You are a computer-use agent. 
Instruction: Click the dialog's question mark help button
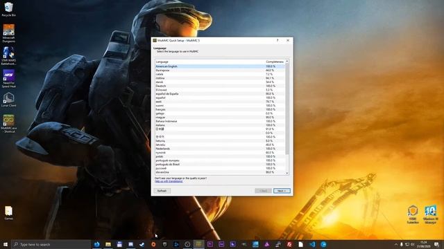tap(277, 40)
